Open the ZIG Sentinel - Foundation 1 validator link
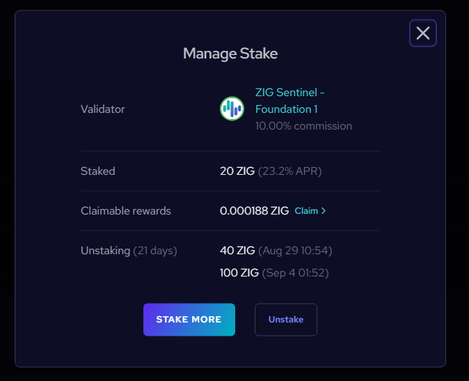The height and width of the screenshot is (381, 469). [x=289, y=100]
